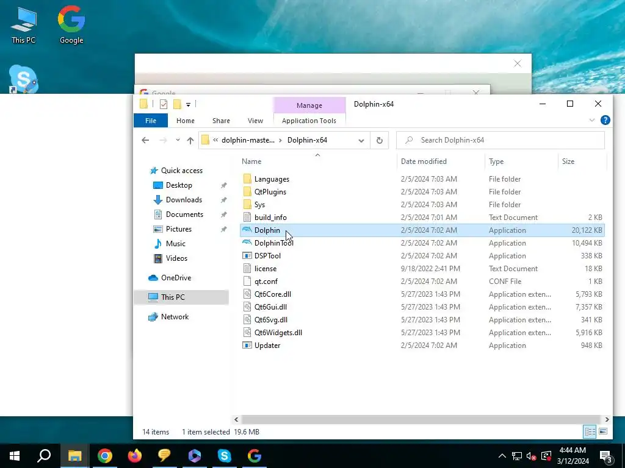Select the Qt6Widgets.dll file icon
This screenshot has width=625, height=468.
click(247, 332)
